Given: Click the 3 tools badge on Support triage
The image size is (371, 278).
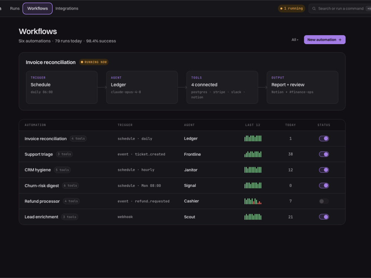Looking at the screenshot, I should (64, 154).
